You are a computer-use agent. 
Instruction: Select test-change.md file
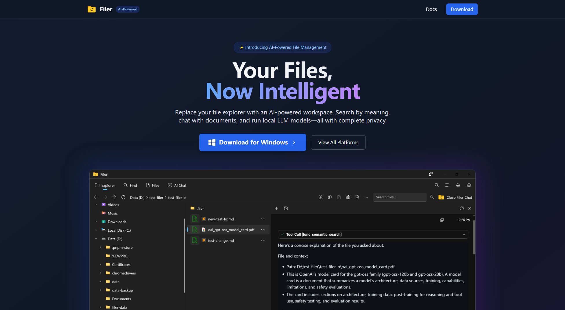coord(221,240)
